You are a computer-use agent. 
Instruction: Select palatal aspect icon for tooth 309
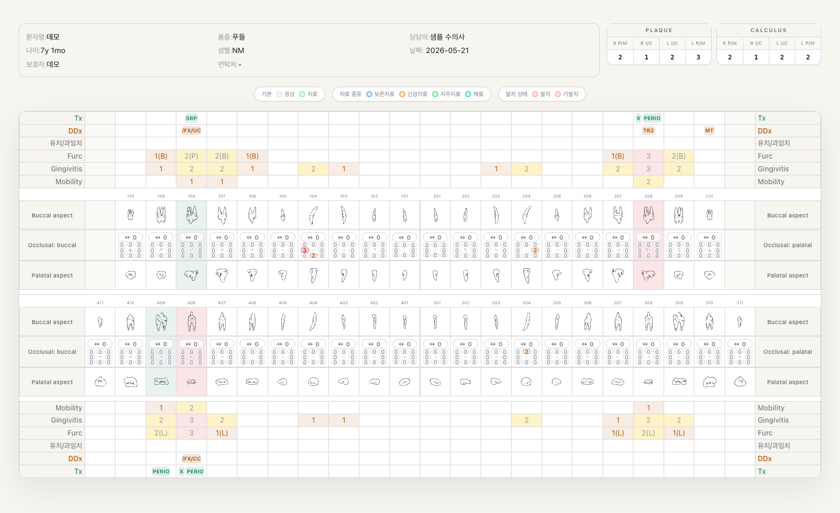tap(679, 382)
